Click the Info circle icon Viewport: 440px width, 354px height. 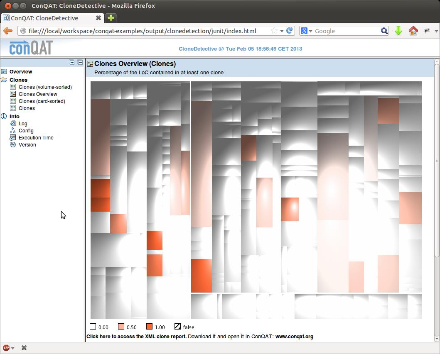pos(4,116)
